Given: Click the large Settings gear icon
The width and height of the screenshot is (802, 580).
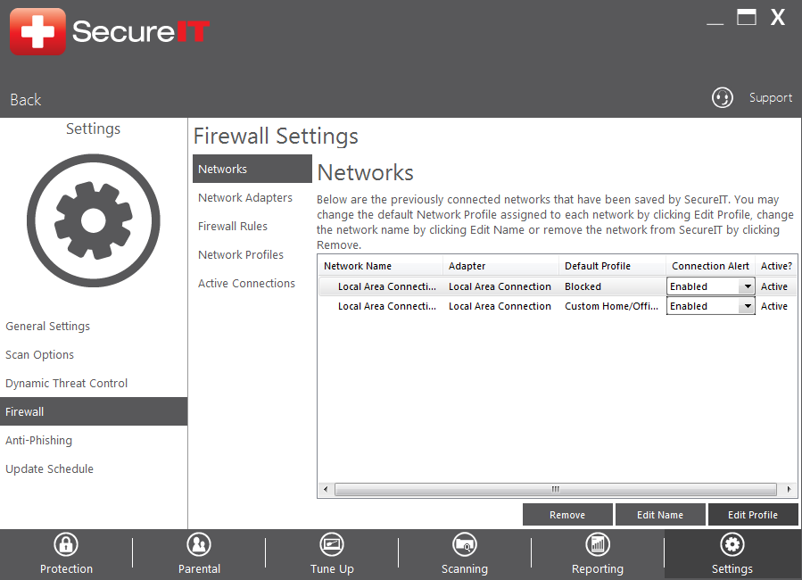Looking at the screenshot, I should pos(93,220).
